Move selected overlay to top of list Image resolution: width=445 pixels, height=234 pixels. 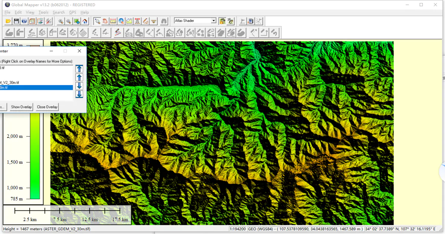click(79, 69)
